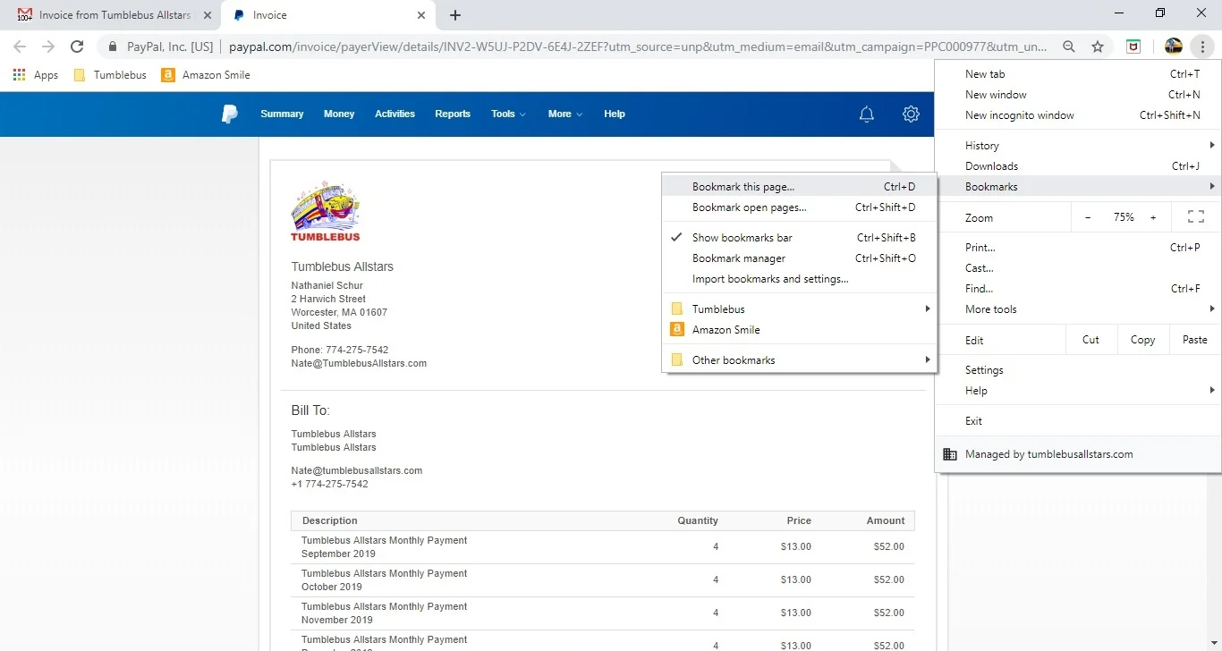Click Nate@TumblebusAllstars.com email text
Viewport: 1222px width, 651px height.
[x=359, y=364]
